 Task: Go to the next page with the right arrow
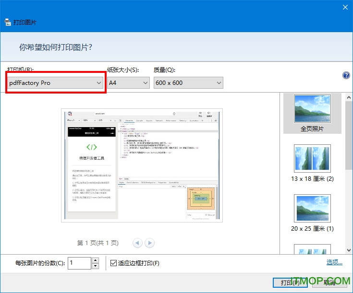coord(150,243)
